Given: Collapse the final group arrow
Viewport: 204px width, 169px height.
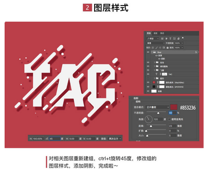Looking at the screenshot, I should click(x=152, y=52).
